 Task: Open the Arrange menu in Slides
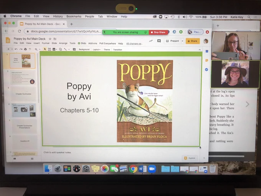pyautogui.click(x=63, y=43)
